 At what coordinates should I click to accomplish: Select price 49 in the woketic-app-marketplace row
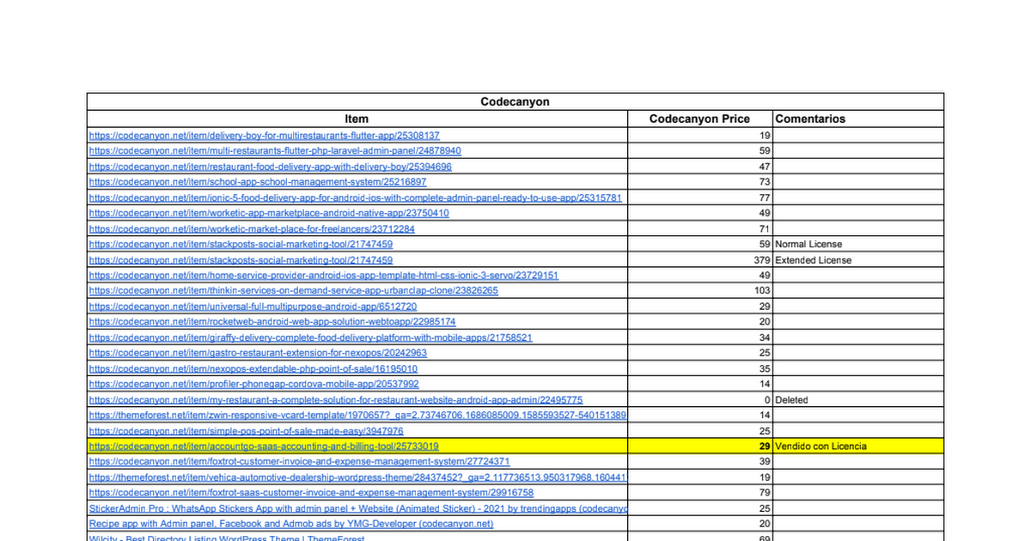(x=699, y=213)
